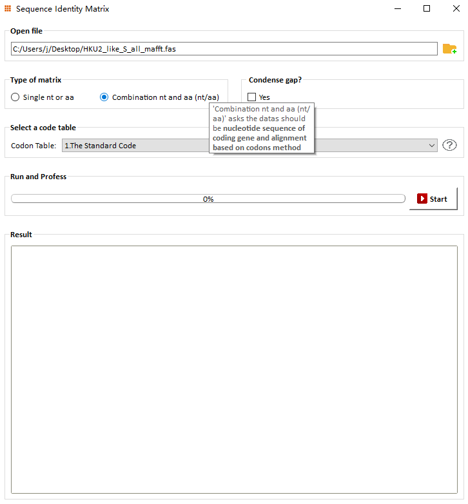Enable the Condense gap 'Yes' checkbox
This screenshot has width=468, height=504.
(251, 97)
